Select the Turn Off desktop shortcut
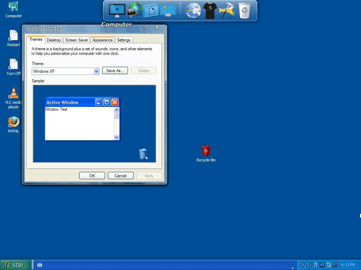361x270 pixels. [13, 67]
